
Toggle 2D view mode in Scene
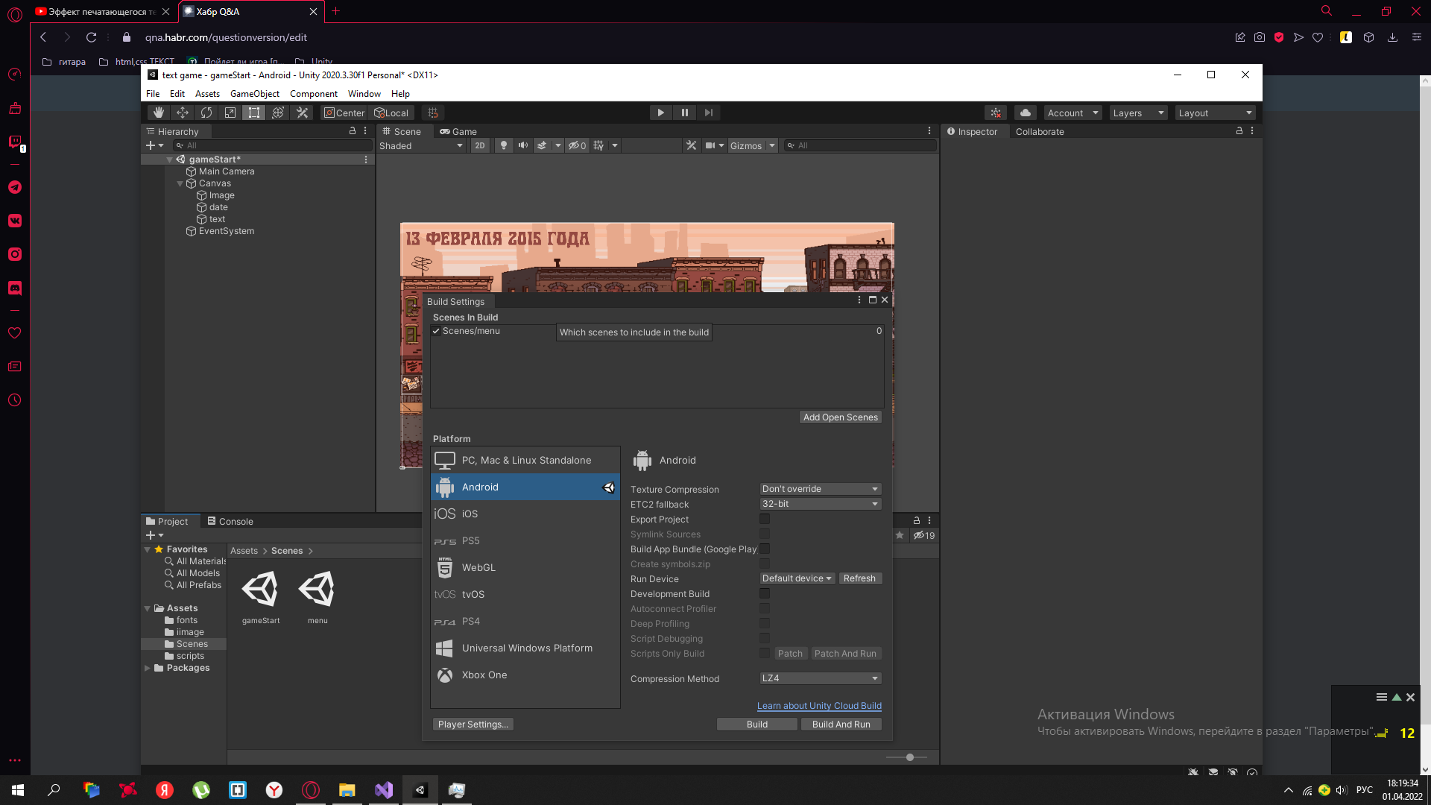479,145
